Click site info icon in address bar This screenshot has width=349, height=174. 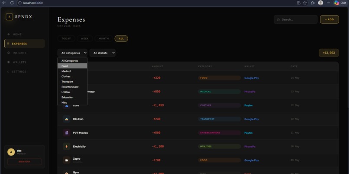[20, 3]
